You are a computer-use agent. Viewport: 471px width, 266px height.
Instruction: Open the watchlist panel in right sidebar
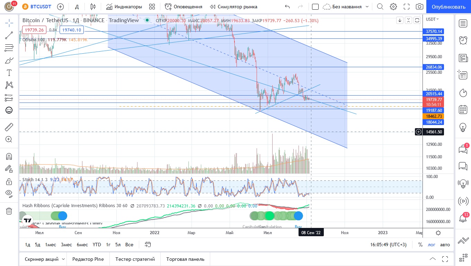click(x=463, y=23)
